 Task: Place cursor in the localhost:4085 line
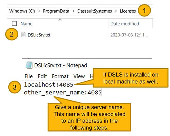(49, 85)
